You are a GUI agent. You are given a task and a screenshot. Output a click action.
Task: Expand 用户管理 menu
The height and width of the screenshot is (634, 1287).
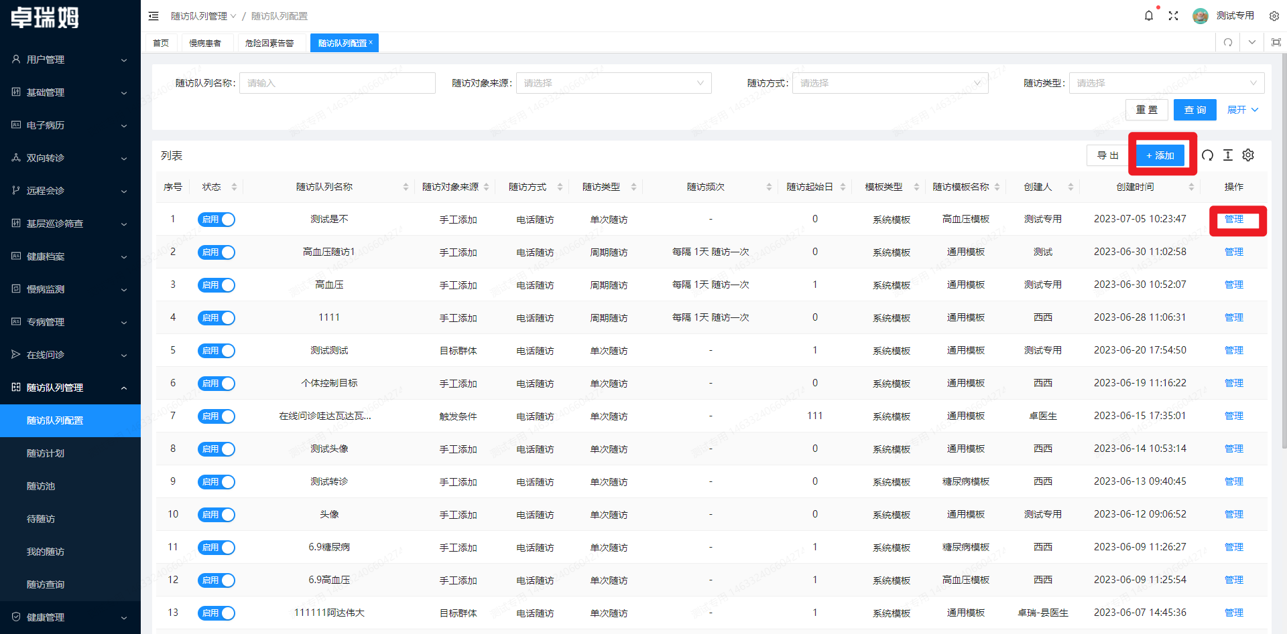pyautogui.click(x=70, y=60)
